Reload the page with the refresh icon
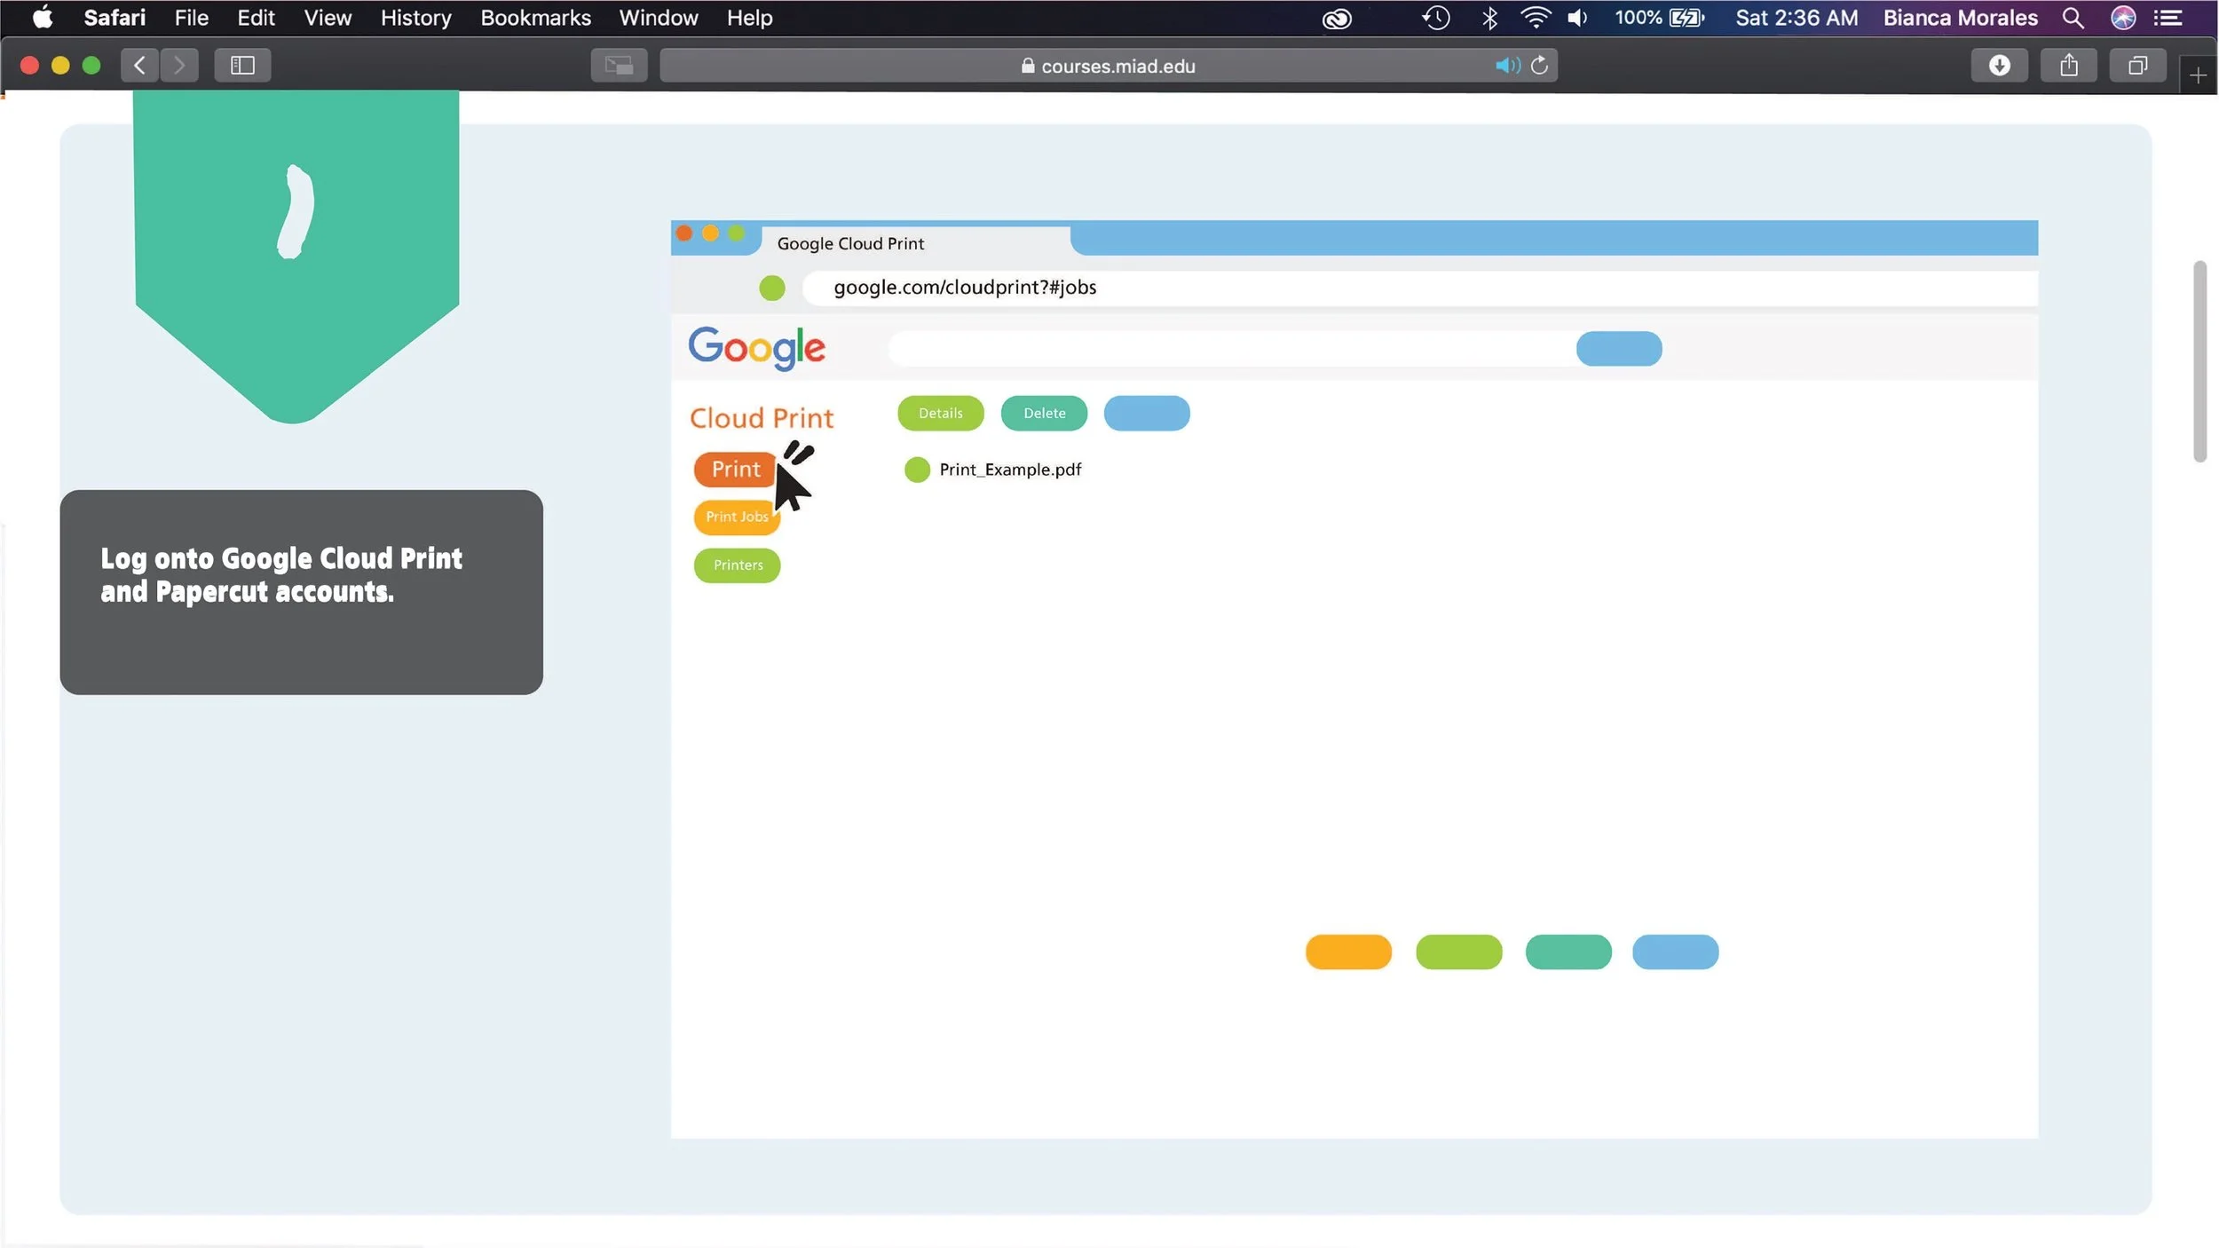2219x1248 pixels. point(1540,66)
